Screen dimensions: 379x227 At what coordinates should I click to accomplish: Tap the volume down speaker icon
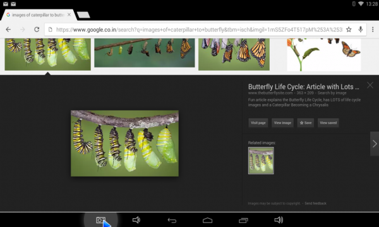pos(136,220)
